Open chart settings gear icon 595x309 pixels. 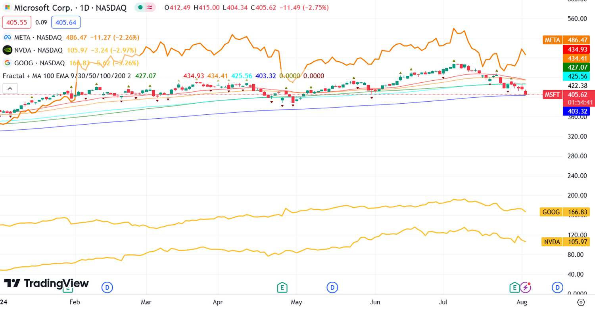pos(581,302)
